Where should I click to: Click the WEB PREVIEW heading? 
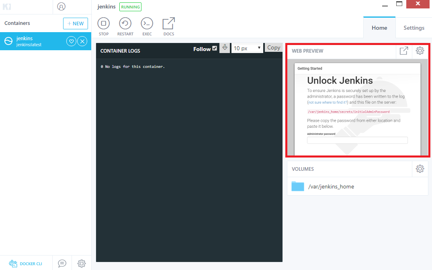[x=307, y=51]
